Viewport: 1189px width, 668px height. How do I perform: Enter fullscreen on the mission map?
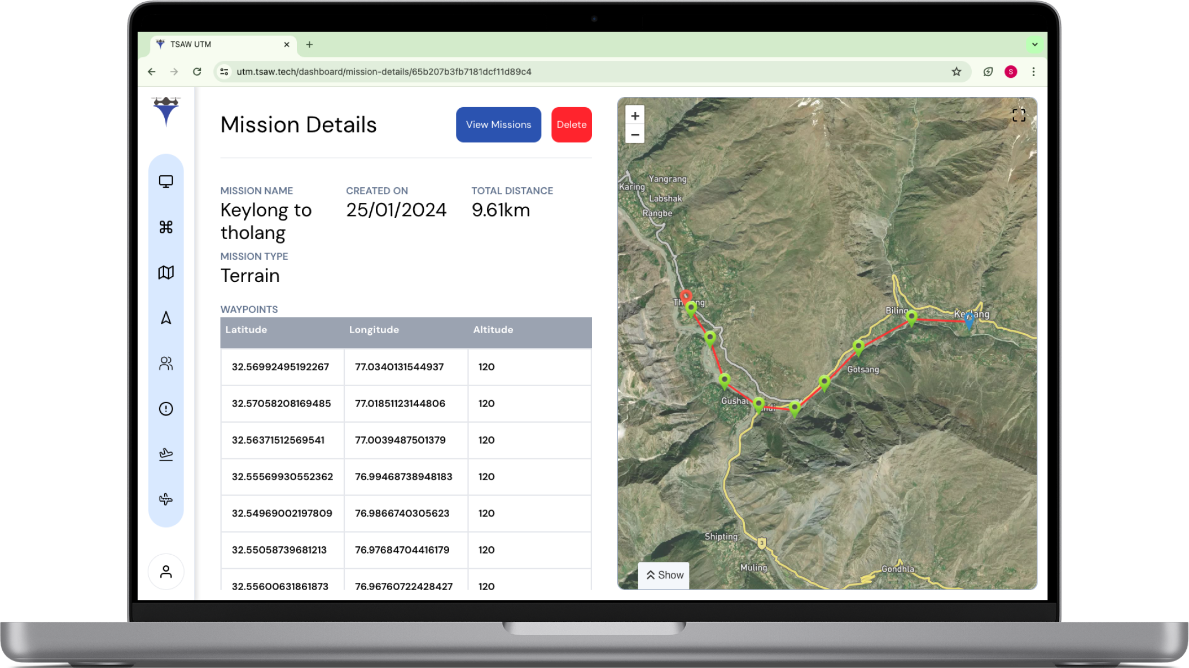[x=1019, y=114]
